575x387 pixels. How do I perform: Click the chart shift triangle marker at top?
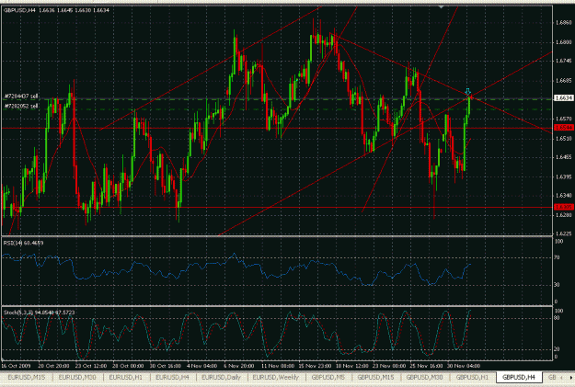point(442,7)
